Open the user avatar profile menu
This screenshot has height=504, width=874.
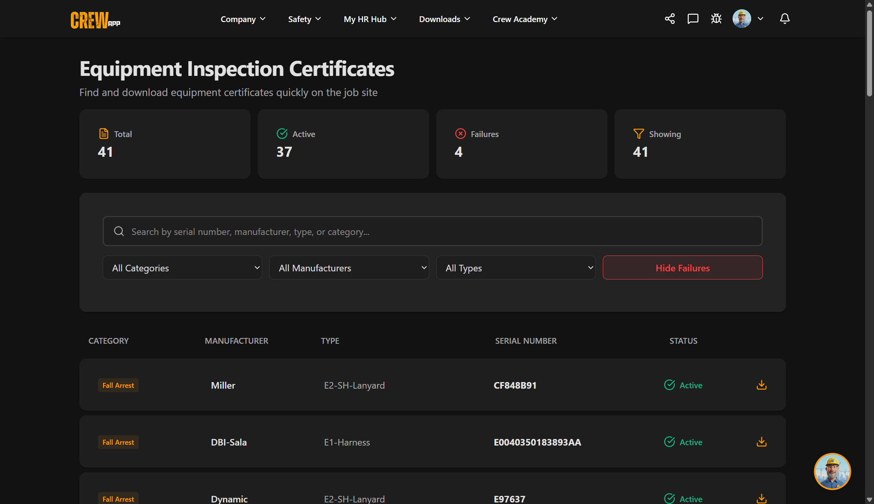tap(742, 19)
